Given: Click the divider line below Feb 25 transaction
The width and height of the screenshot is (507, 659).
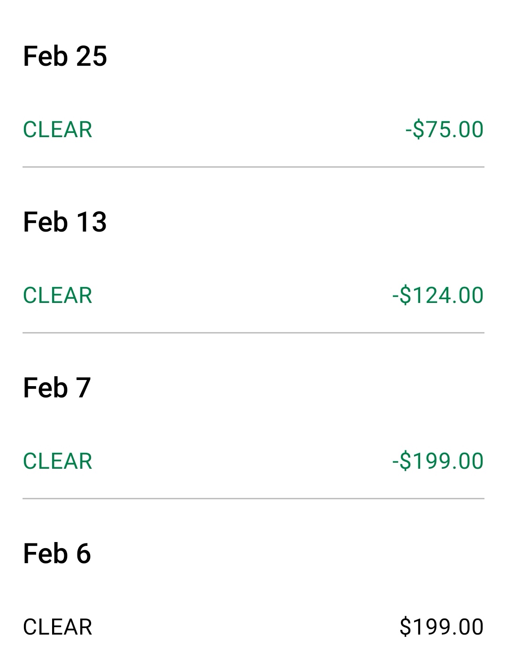Looking at the screenshot, I should (x=253, y=167).
